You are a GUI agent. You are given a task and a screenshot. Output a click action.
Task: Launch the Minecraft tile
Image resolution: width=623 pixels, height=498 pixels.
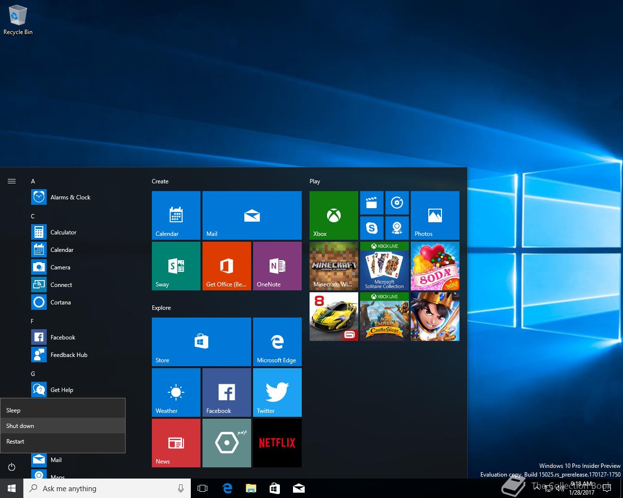tap(334, 266)
